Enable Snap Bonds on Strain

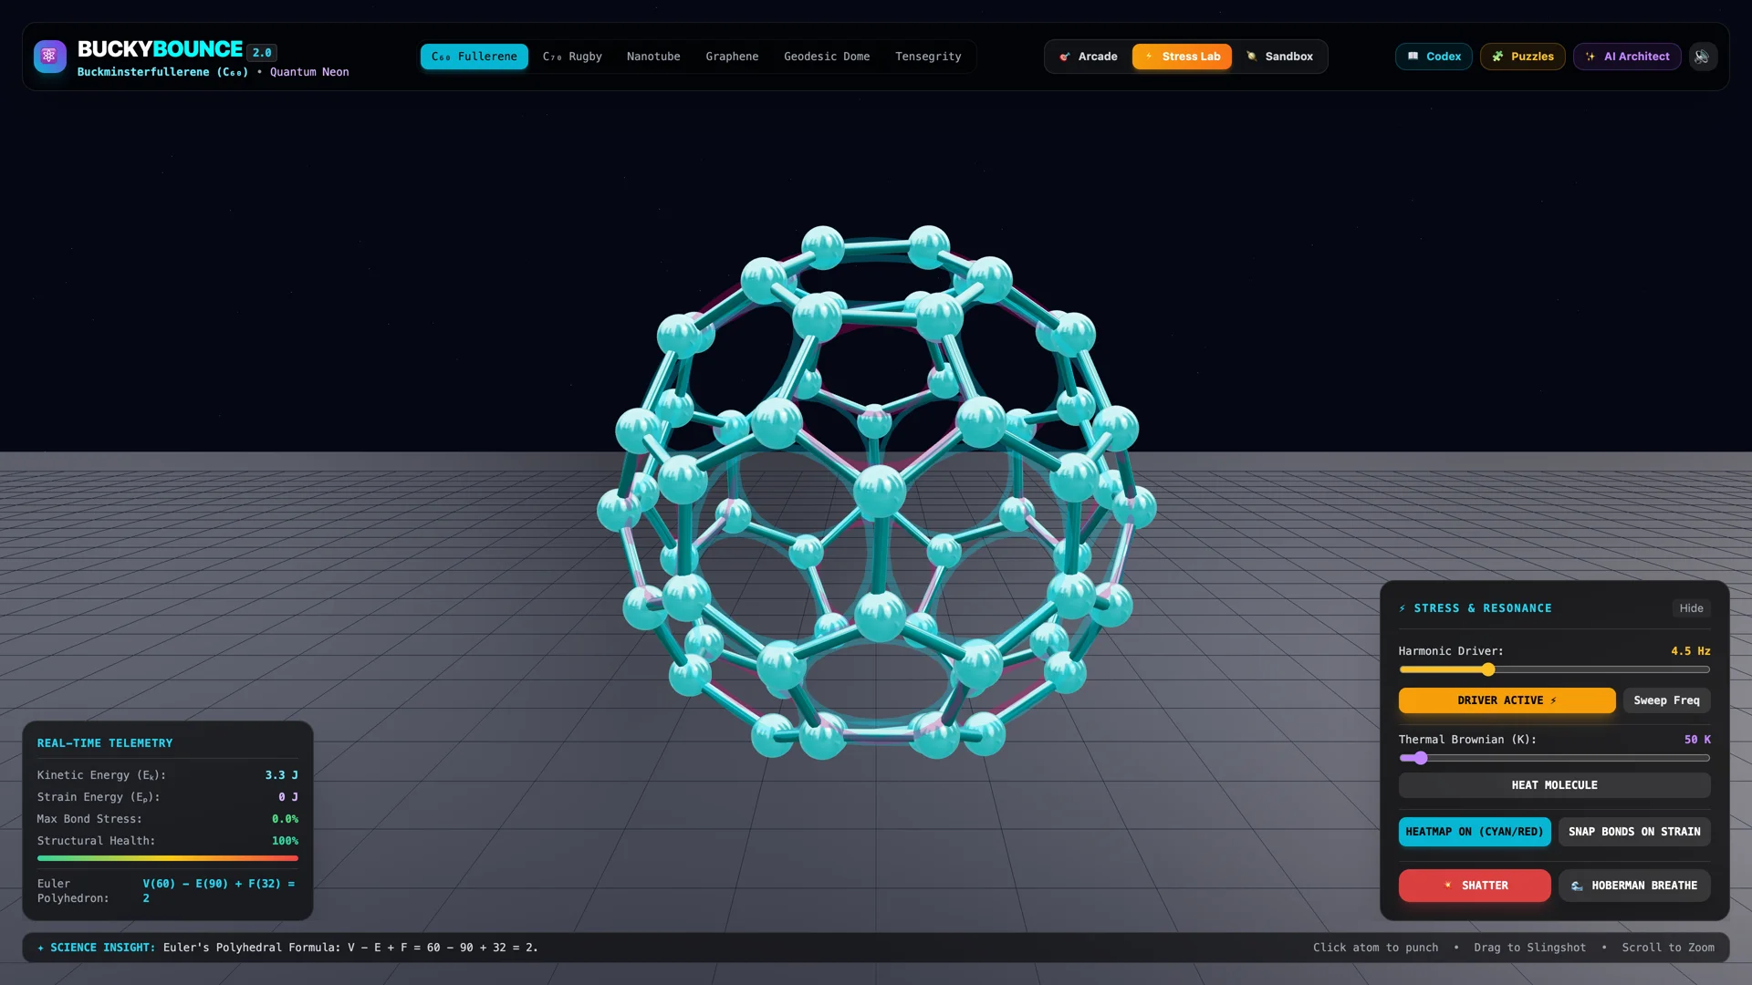pyautogui.click(x=1634, y=832)
